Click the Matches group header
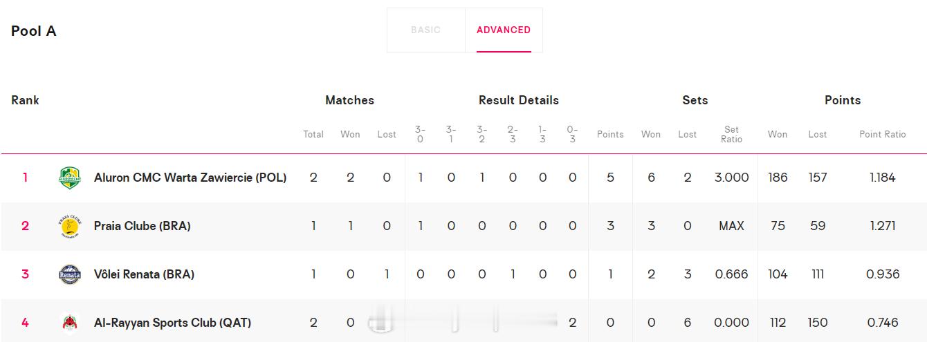This screenshot has width=927, height=342. point(349,100)
